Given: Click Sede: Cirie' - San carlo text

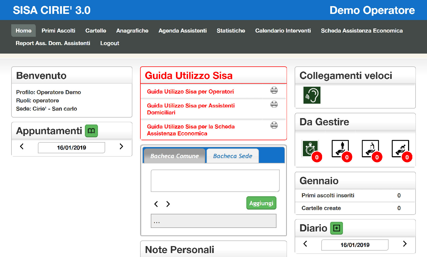Looking at the screenshot, I should pyautogui.click(x=46, y=109).
